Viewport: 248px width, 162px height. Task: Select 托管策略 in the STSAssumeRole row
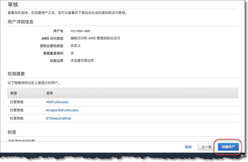17,118
